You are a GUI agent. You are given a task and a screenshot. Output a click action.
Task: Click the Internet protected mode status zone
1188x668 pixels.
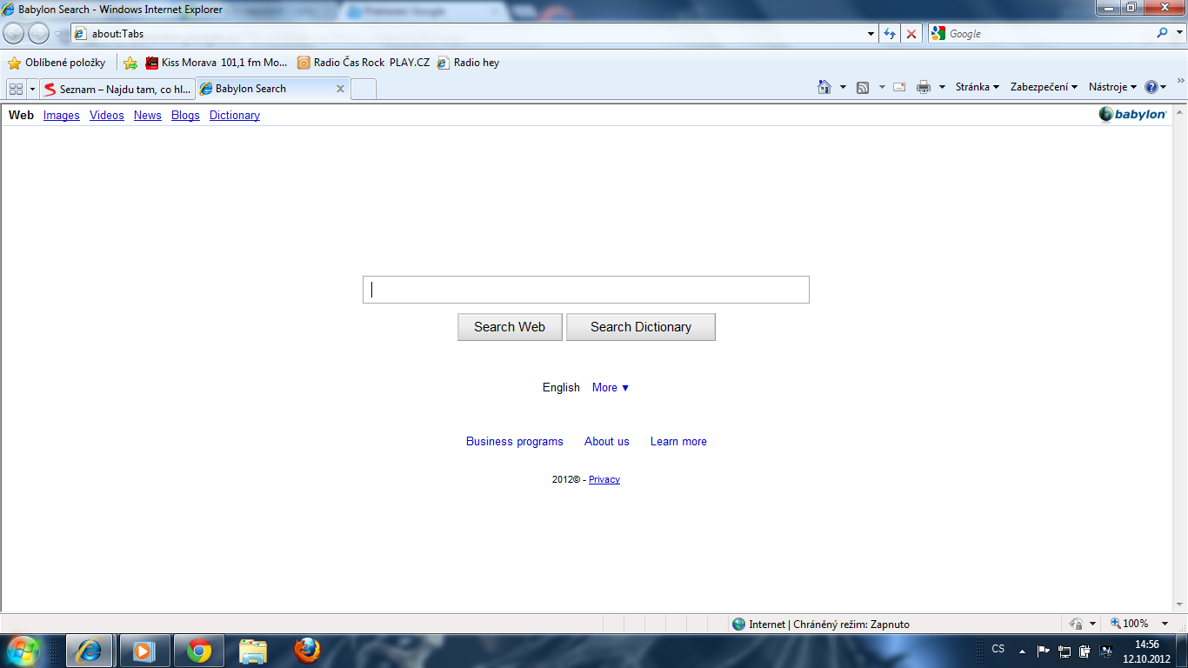click(821, 624)
